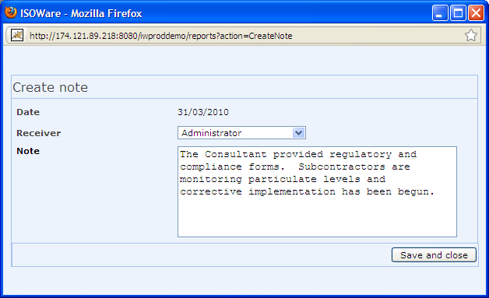Close the ISOWare Firefox window

[x=476, y=13]
